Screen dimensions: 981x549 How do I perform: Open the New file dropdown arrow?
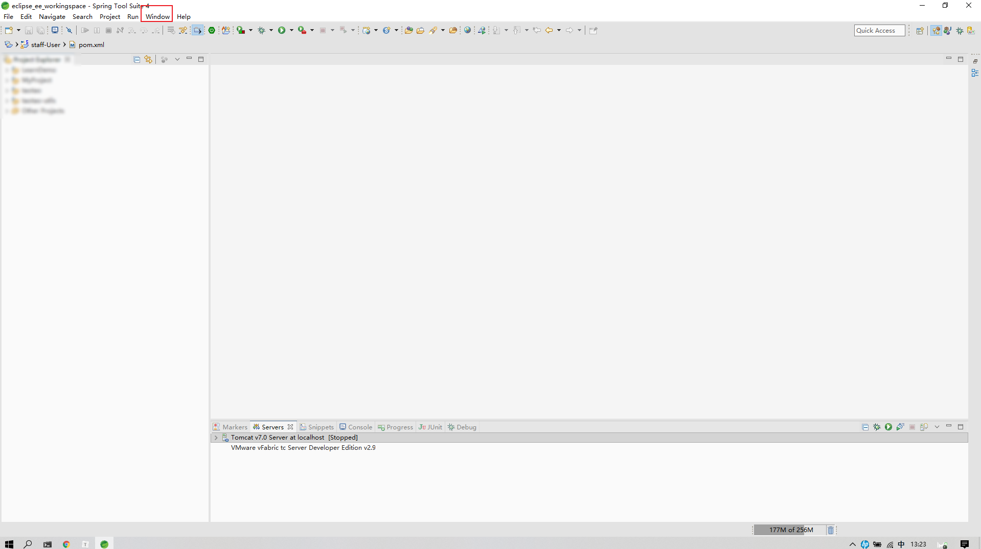[x=18, y=31]
